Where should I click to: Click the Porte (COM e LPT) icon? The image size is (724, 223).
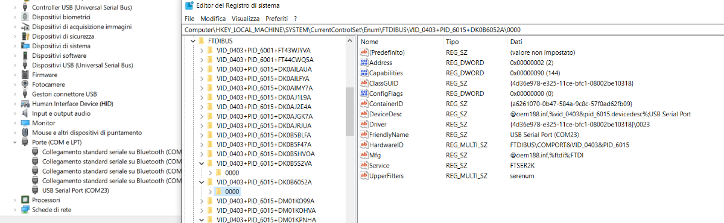point(25,142)
